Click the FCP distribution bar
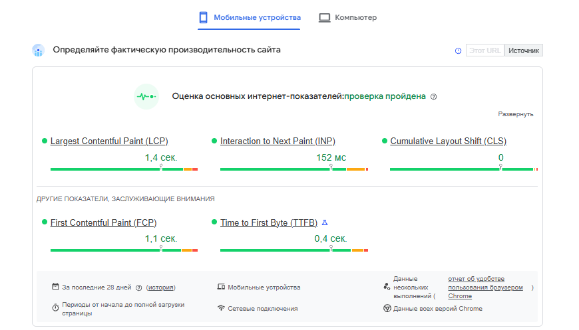The height and width of the screenshot is (330, 579). coord(124,250)
